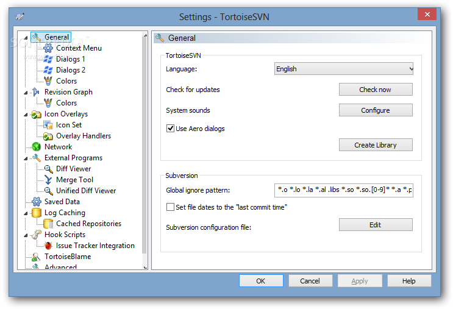Click the Dialogs 2 window icon
453x309 pixels.
tap(48, 70)
